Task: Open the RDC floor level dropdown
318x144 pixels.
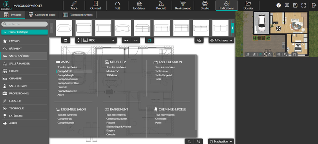Action: 99,41
